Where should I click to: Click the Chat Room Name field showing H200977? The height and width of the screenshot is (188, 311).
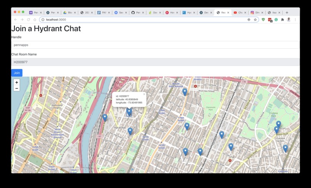155,62
